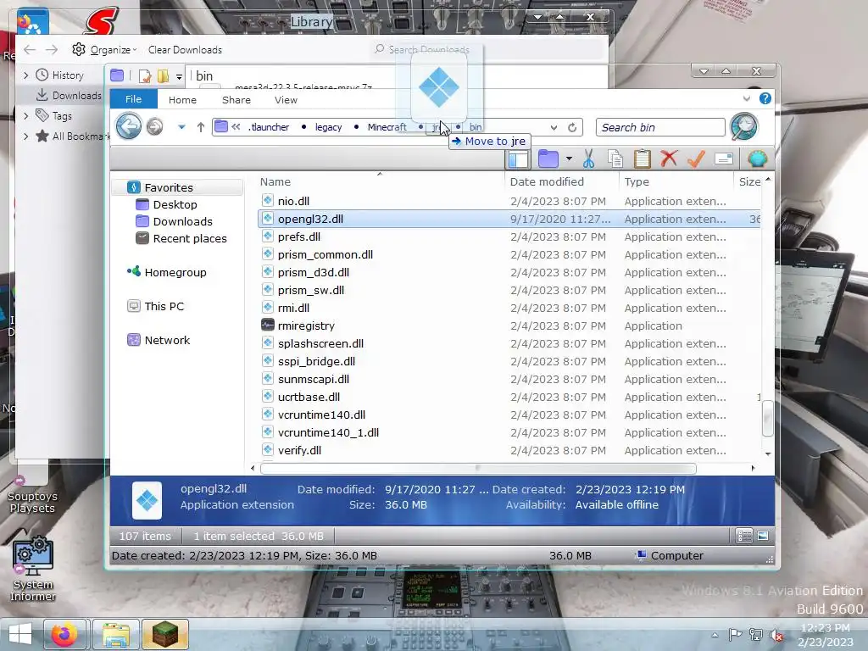Open the quick access toolbar customize dropdown
Viewport: 868px width, 651px height.
click(179, 77)
